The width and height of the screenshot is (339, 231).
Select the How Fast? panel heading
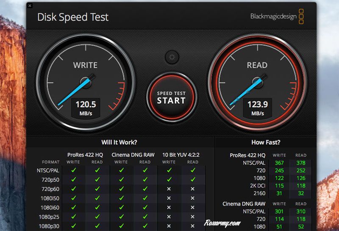tap(266, 143)
